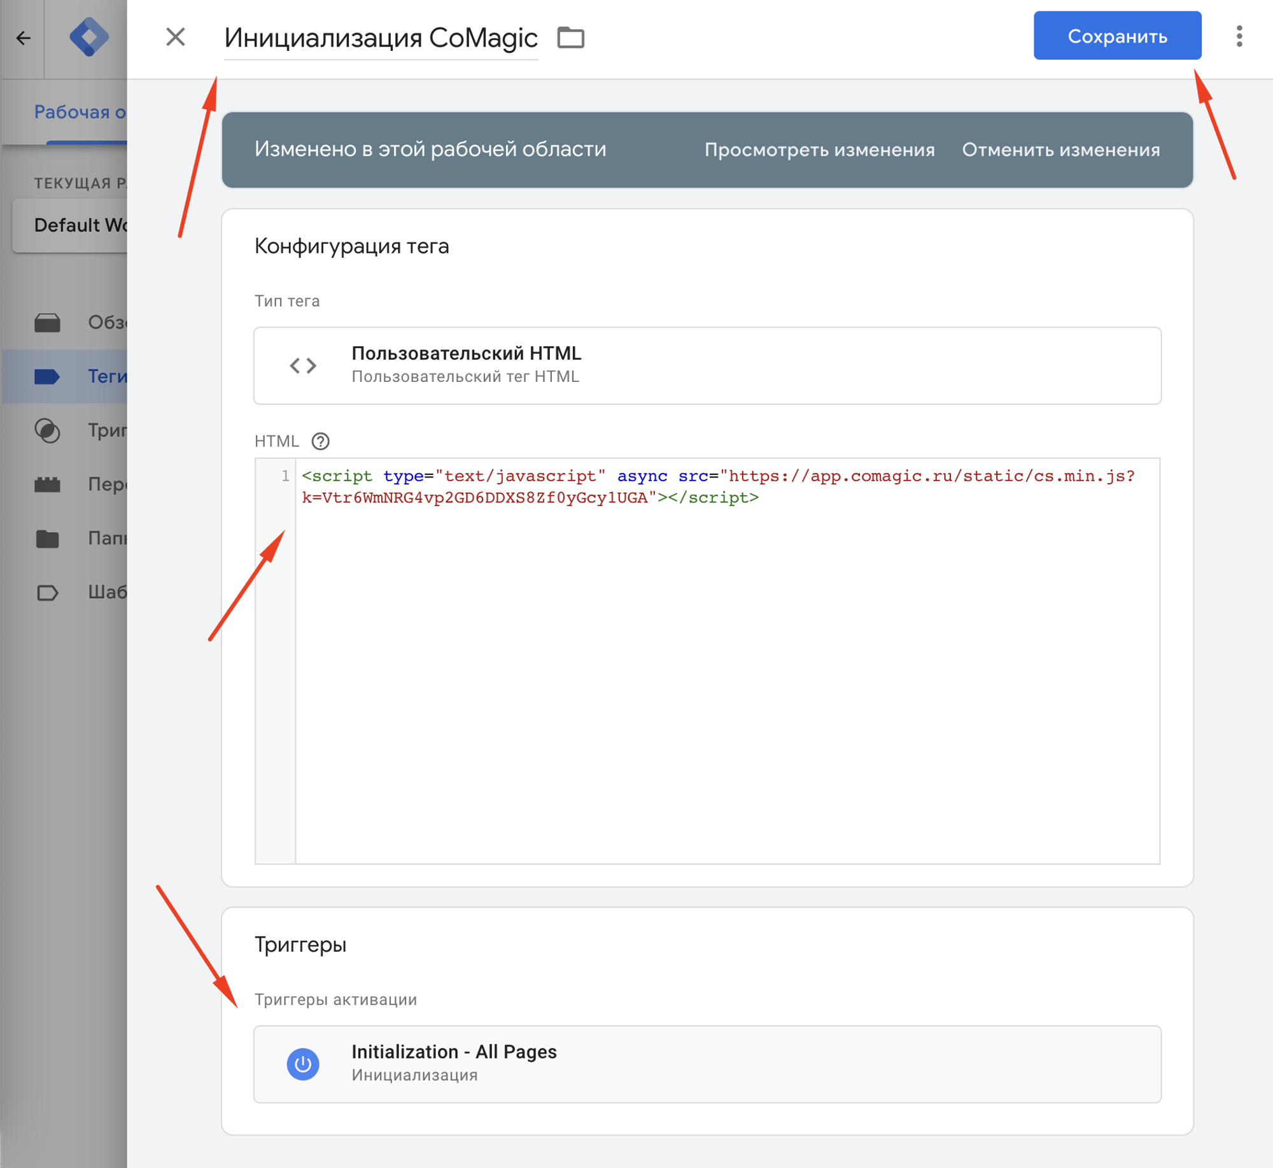
Task: Click the Триггеры активации label
Action: pos(335,999)
